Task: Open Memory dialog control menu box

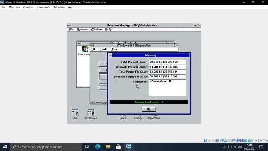Action: pos(110,55)
